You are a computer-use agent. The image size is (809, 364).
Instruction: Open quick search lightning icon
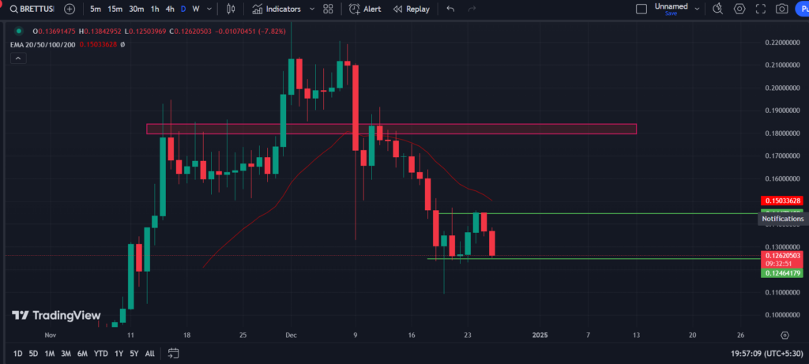(x=717, y=9)
